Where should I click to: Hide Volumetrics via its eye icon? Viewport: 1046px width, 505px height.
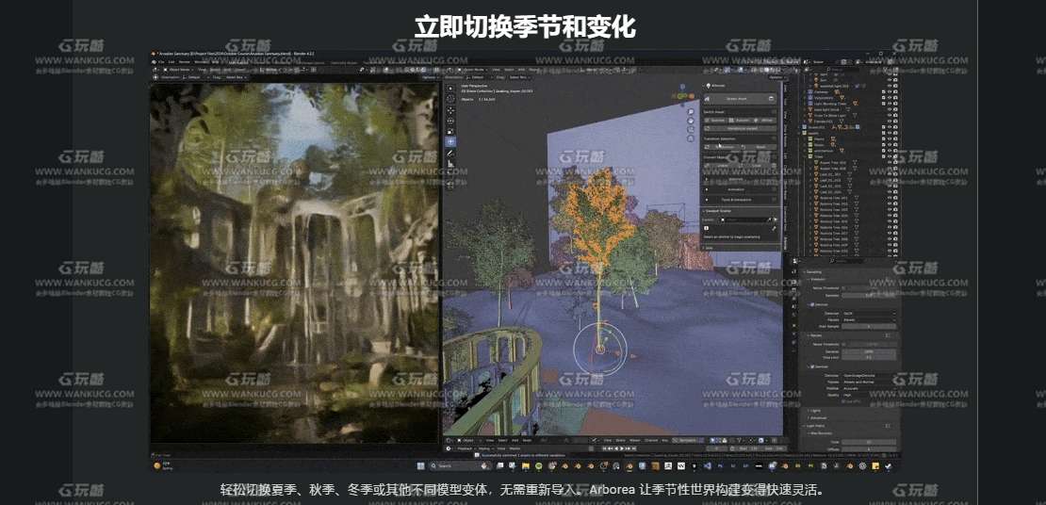[890, 97]
